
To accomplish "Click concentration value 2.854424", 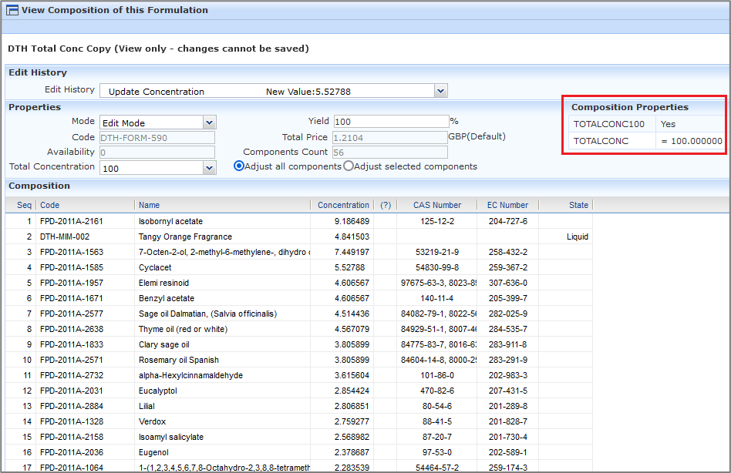I will coord(352,391).
